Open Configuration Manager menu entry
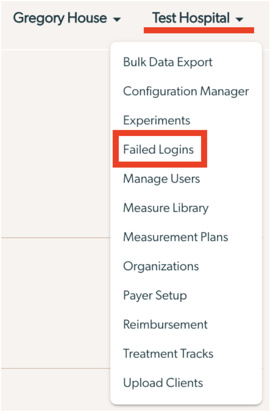Screen dimensions: 270x412 (x=186, y=92)
